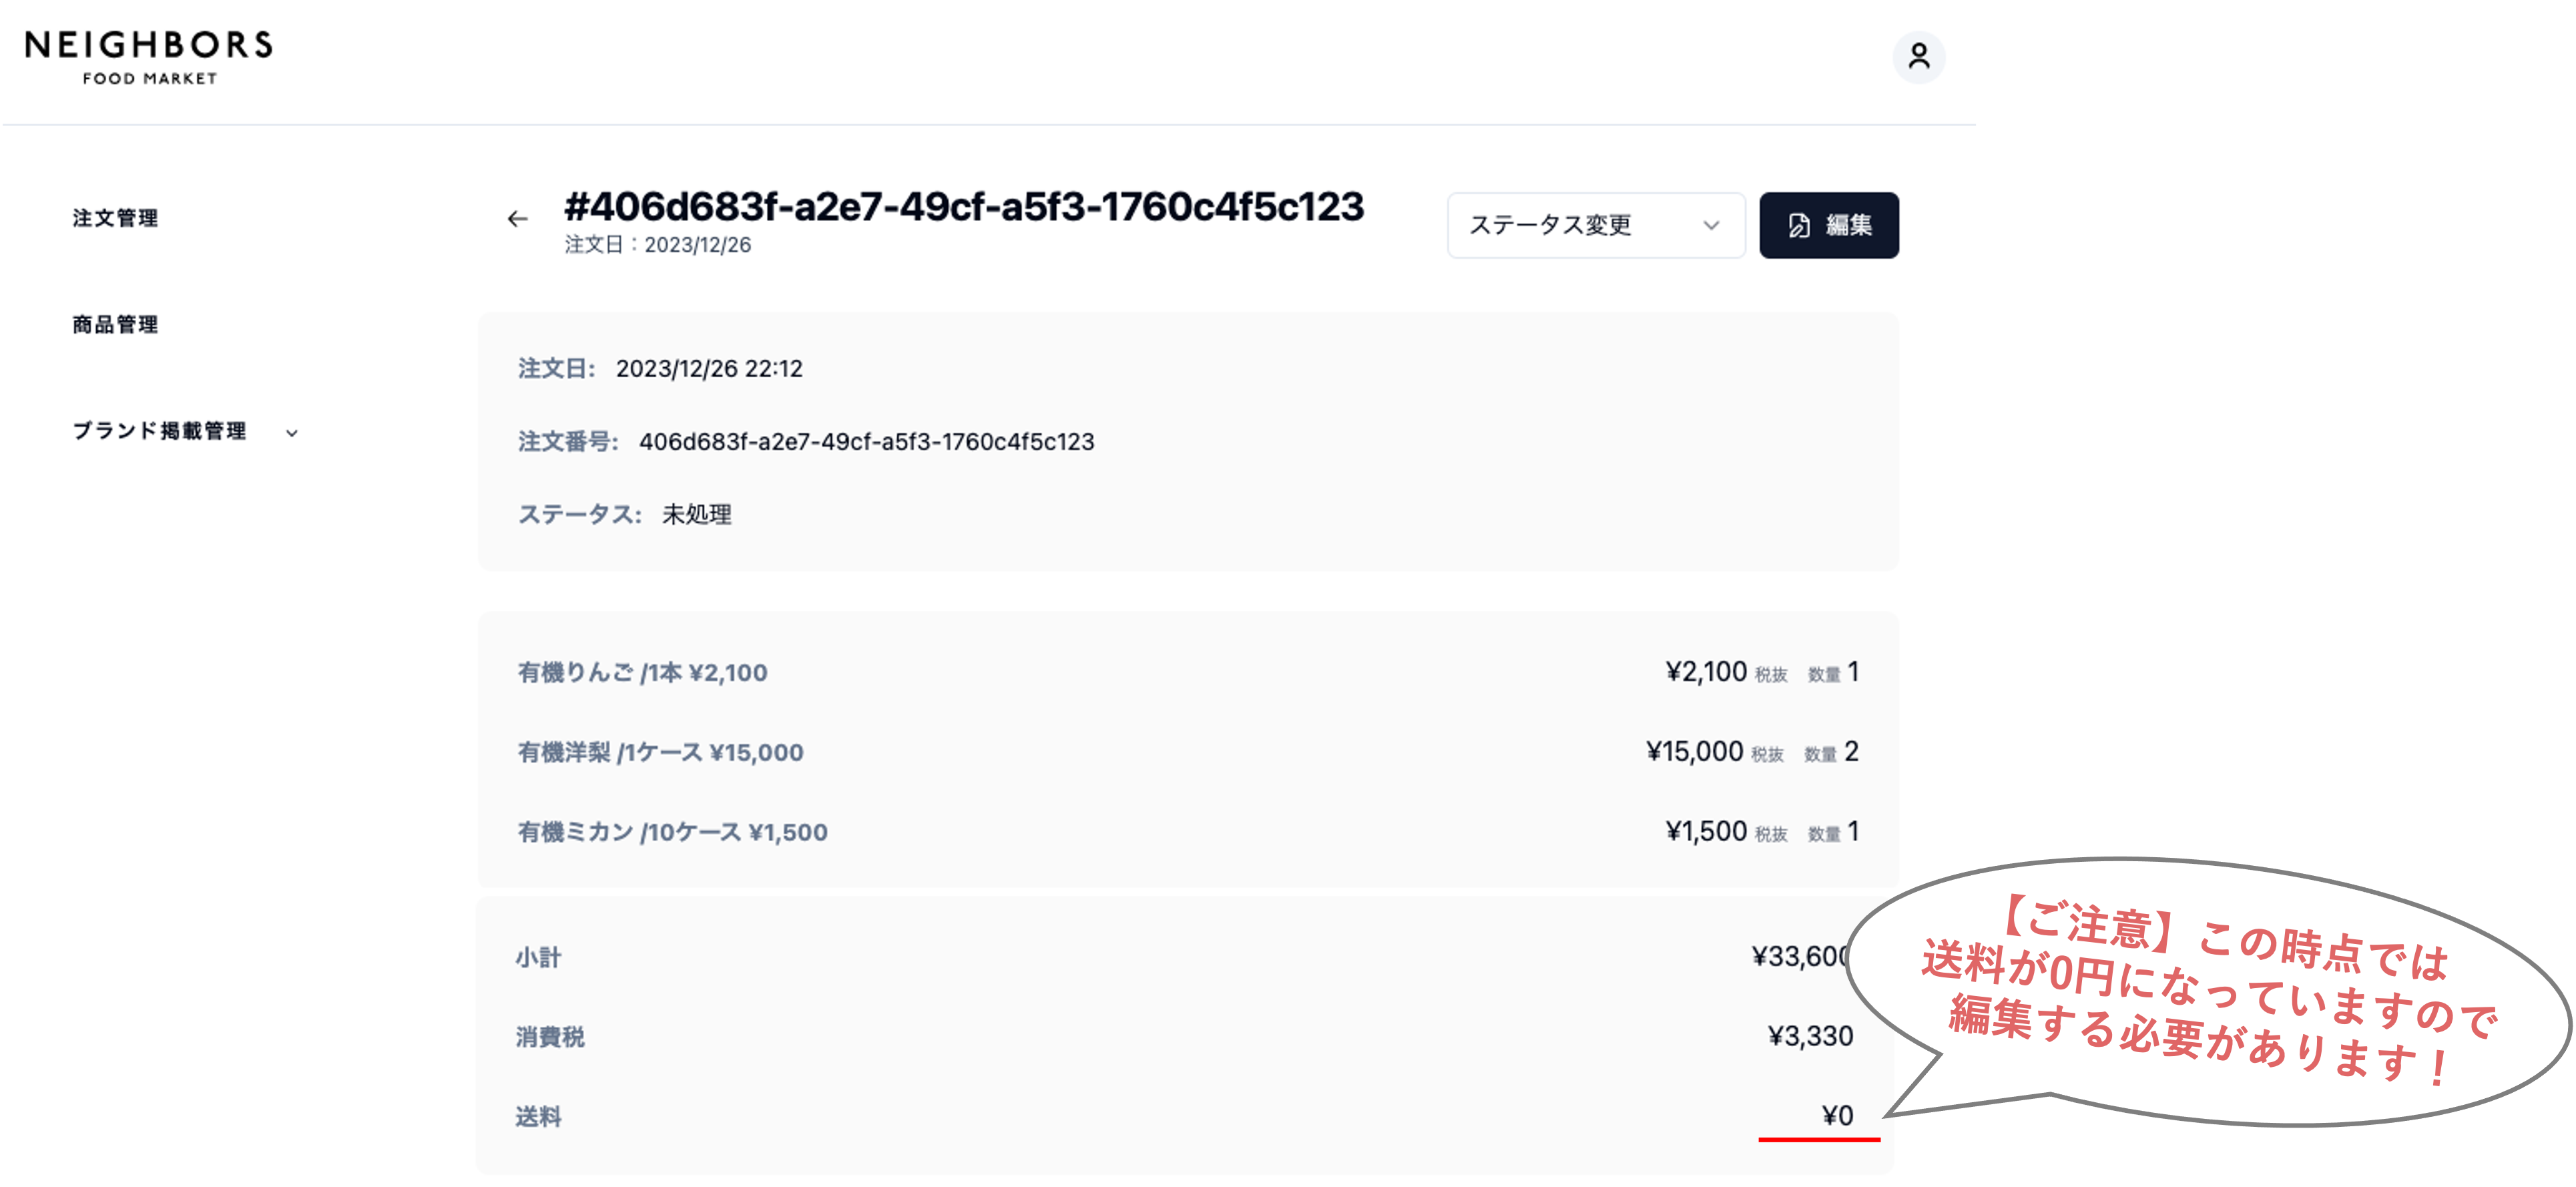Click the shipping fee value ¥0
The image size is (2576, 1187).
tap(1837, 1116)
